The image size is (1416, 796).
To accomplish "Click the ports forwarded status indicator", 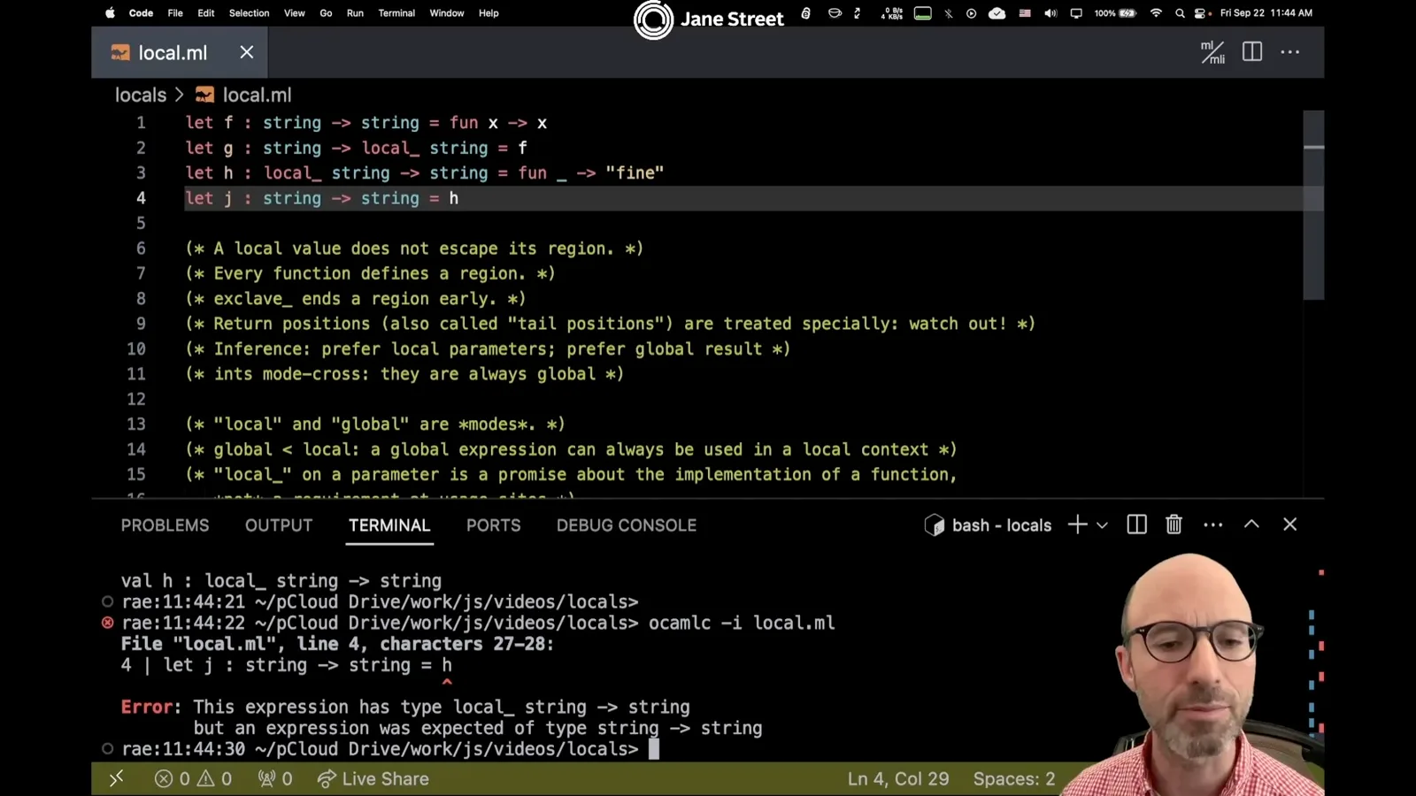I will [x=275, y=779].
